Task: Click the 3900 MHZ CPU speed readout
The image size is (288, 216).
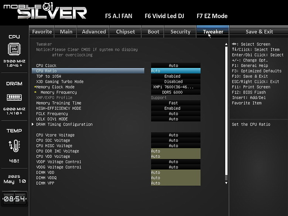Action: (x=14, y=61)
